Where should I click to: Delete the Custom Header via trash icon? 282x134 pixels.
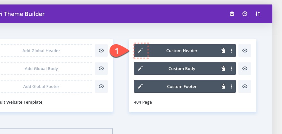click(x=223, y=51)
